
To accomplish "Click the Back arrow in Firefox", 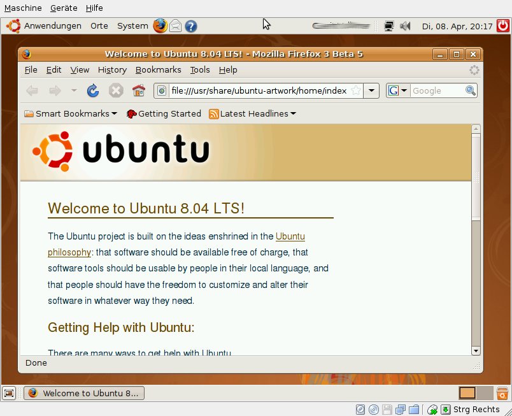I will click(x=32, y=90).
